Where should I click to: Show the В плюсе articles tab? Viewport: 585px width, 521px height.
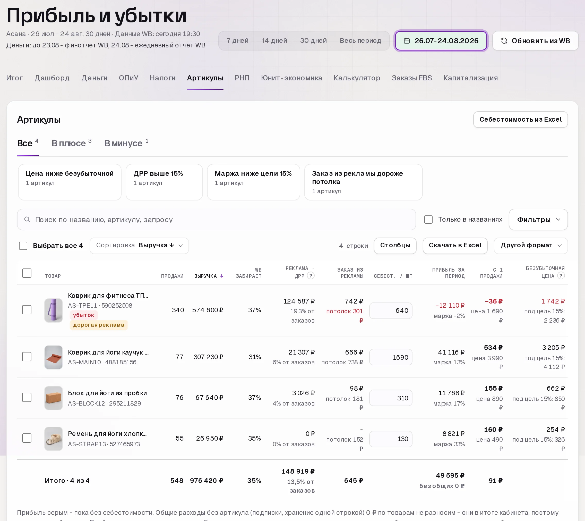pyautogui.click(x=72, y=143)
